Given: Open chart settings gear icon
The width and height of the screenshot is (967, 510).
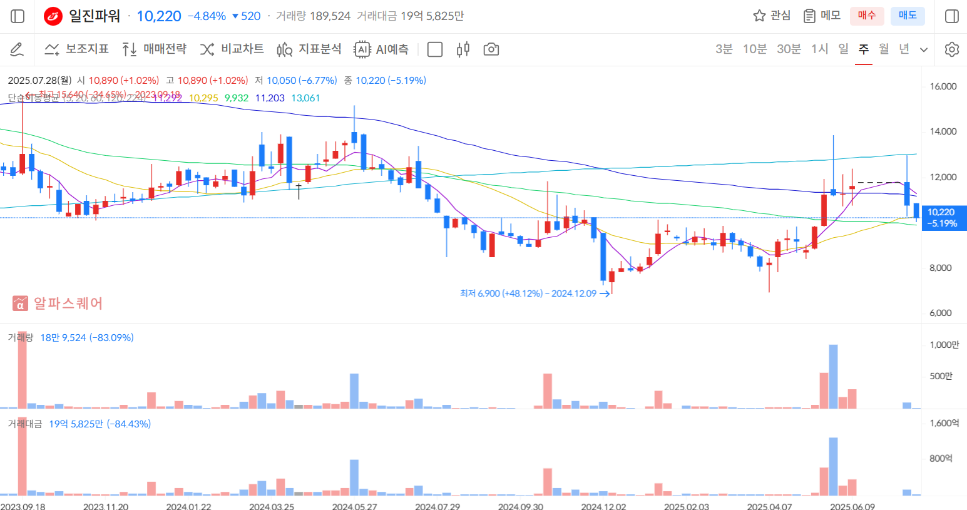Looking at the screenshot, I should [x=951, y=49].
